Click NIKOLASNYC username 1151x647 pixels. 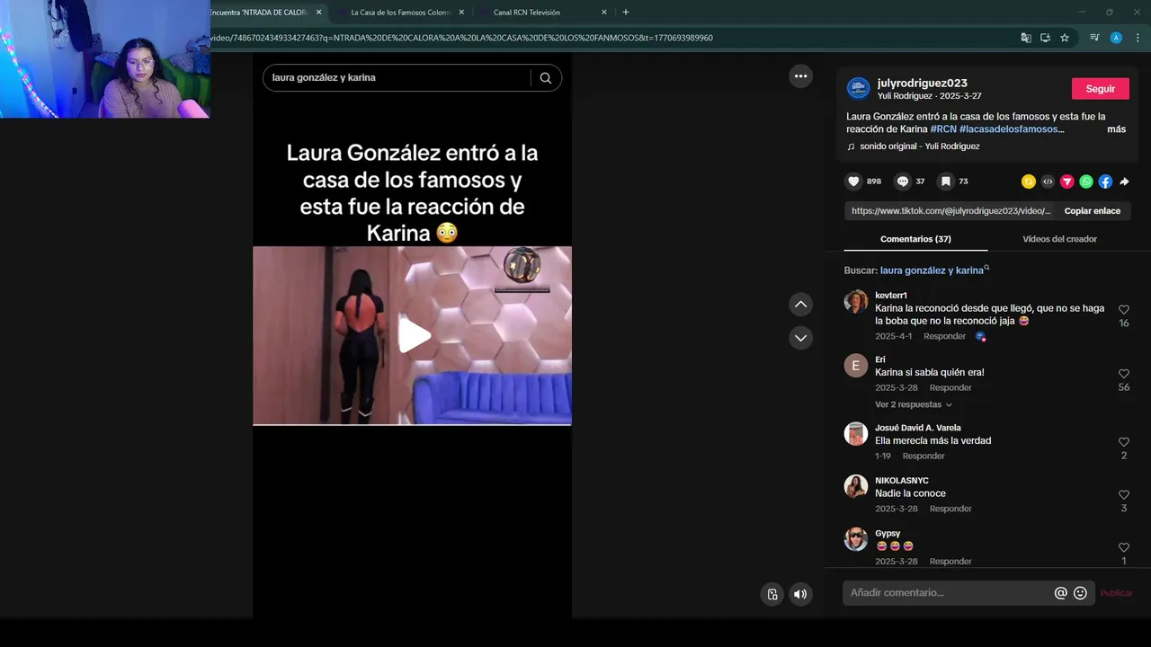click(x=902, y=481)
